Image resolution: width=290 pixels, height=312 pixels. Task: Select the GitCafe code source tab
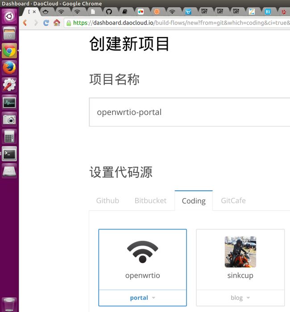233,201
